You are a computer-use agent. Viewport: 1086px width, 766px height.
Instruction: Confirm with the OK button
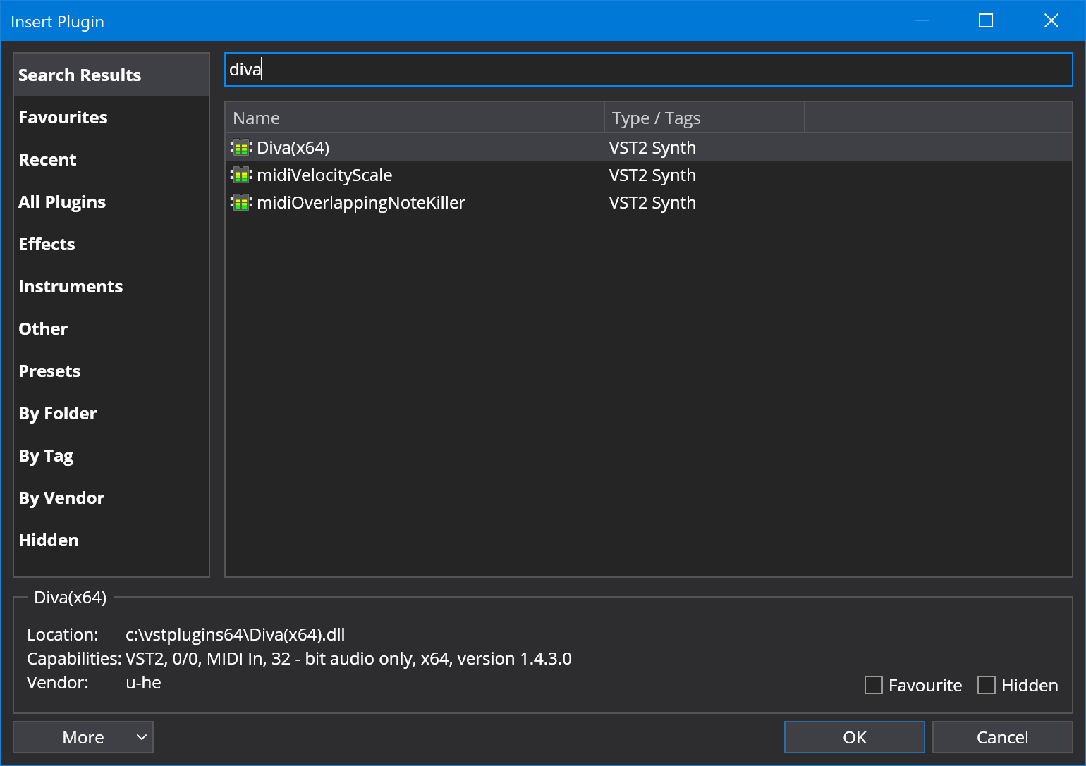point(855,737)
